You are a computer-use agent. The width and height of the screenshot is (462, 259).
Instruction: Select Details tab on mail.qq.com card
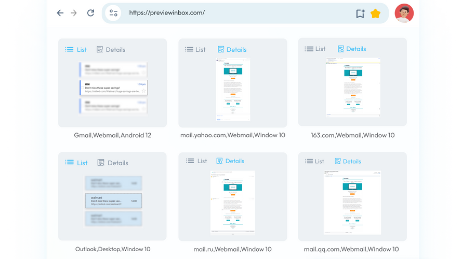click(x=348, y=161)
